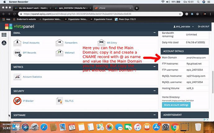Open Chrome three-dot menu

[x=210, y=14]
